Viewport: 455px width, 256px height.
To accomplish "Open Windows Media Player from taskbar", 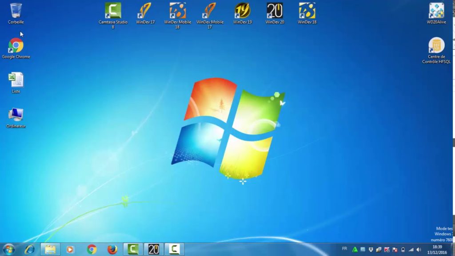I will coord(70,249).
